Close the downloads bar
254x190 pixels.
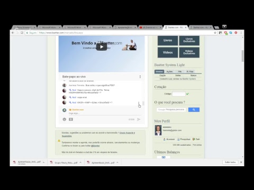point(241,162)
